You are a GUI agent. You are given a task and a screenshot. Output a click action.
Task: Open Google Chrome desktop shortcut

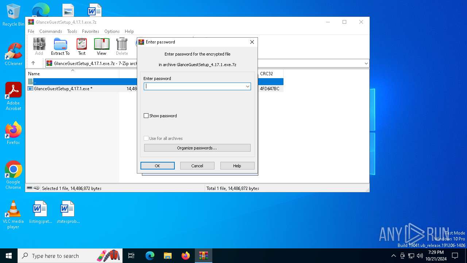tap(13, 175)
